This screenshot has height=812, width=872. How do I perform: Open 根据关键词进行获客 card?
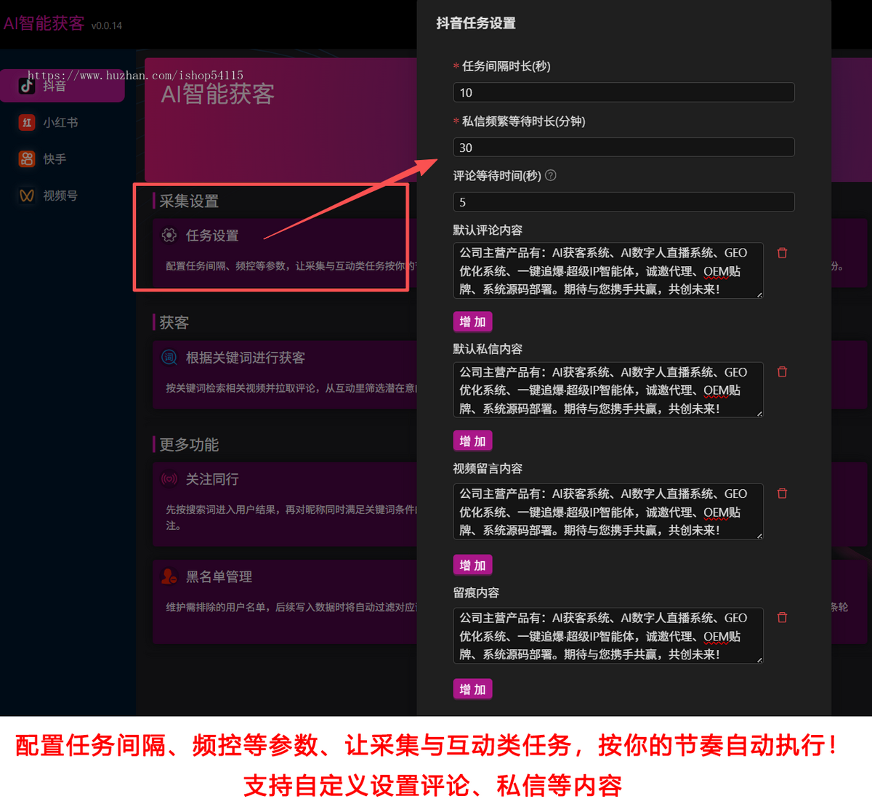285,374
